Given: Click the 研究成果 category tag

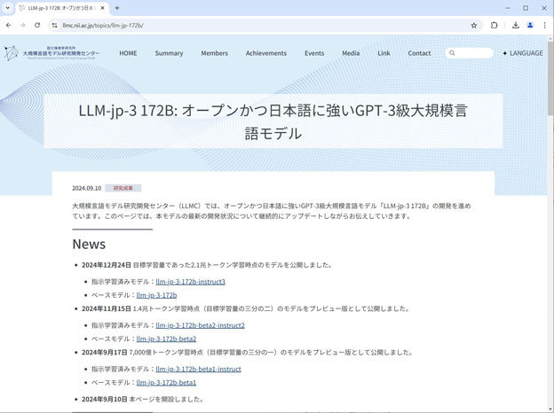Looking at the screenshot, I should coord(123,188).
